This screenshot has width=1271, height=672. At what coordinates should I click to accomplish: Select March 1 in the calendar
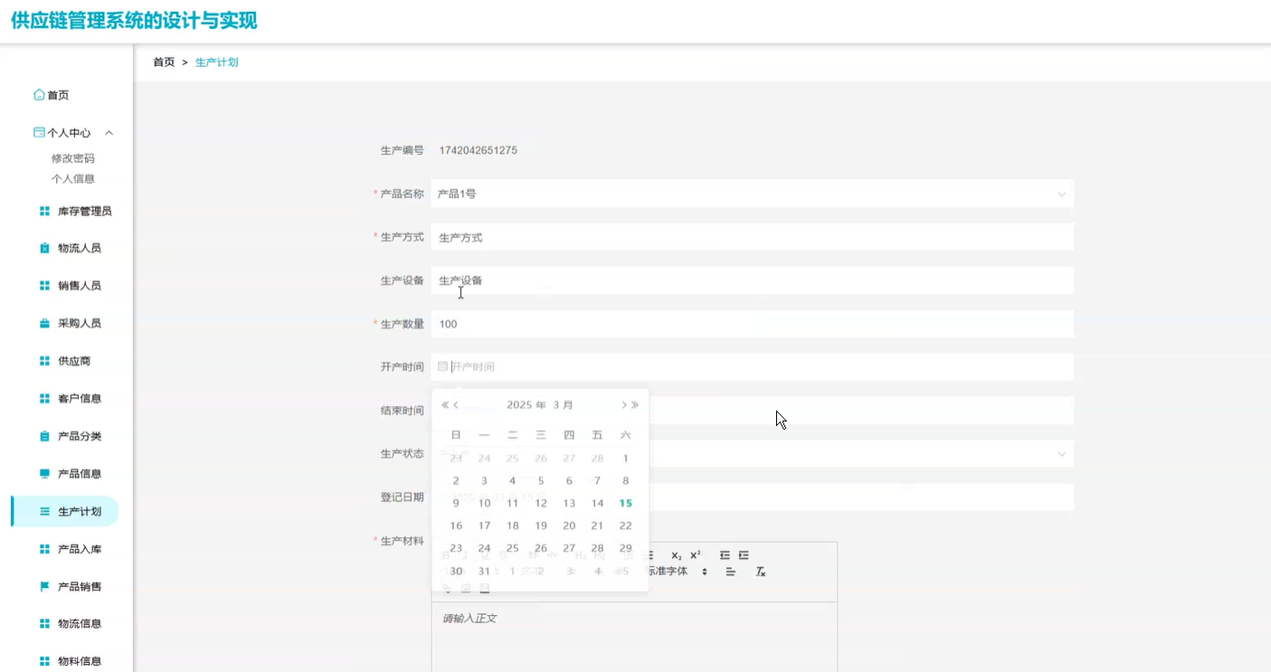tap(625, 459)
